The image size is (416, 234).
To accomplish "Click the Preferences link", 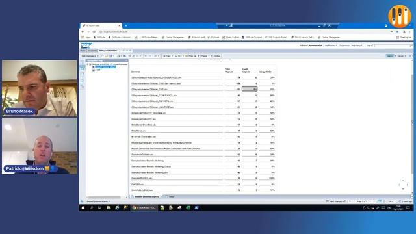I will click(x=344, y=45).
